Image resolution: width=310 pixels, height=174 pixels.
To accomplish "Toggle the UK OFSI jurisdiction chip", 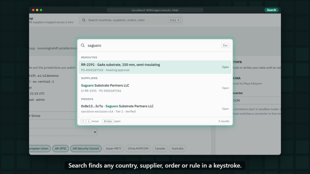I will 60,149.
